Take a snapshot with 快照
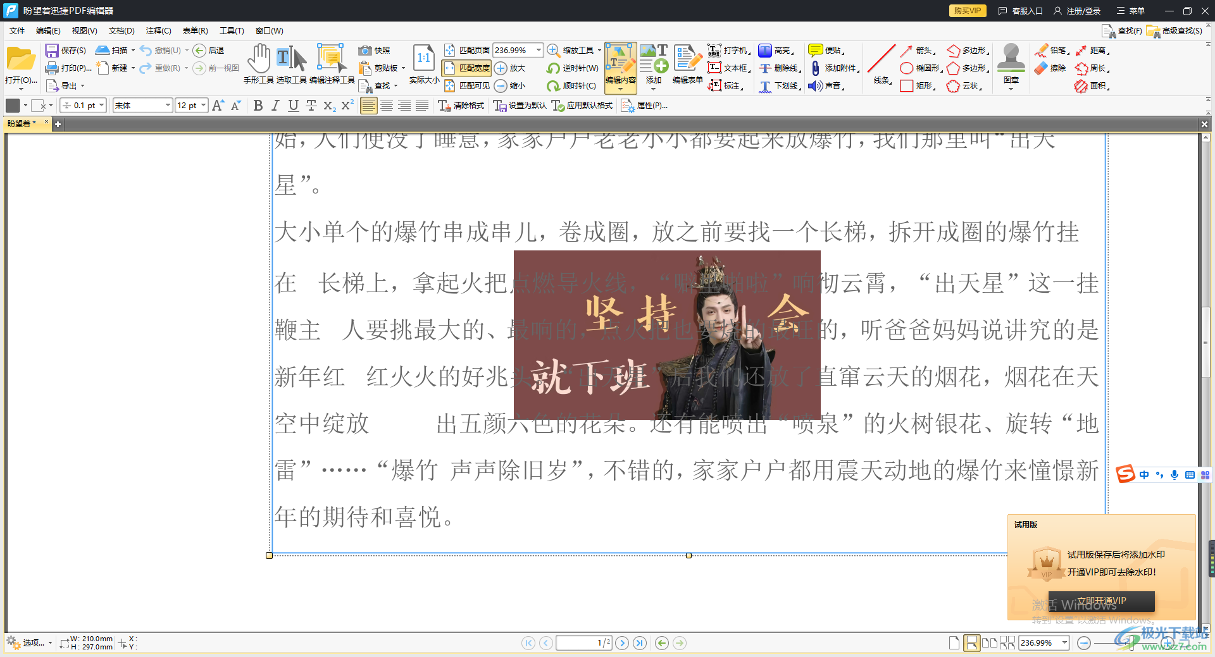The height and width of the screenshot is (657, 1215). pyautogui.click(x=374, y=50)
